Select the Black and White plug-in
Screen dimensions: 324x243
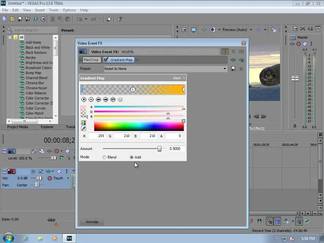(x=38, y=47)
